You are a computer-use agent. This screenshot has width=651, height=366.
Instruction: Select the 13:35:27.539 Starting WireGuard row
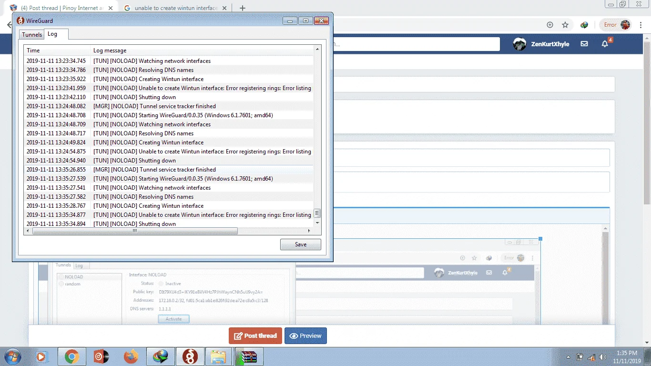click(169, 179)
